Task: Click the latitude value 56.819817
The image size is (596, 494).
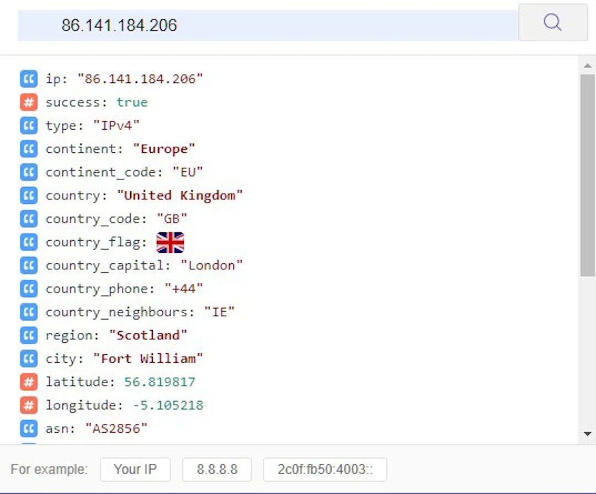Action: coord(159,382)
